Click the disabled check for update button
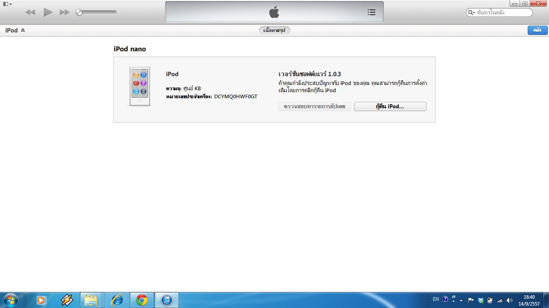This screenshot has width=549, height=308. click(x=315, y=107)
